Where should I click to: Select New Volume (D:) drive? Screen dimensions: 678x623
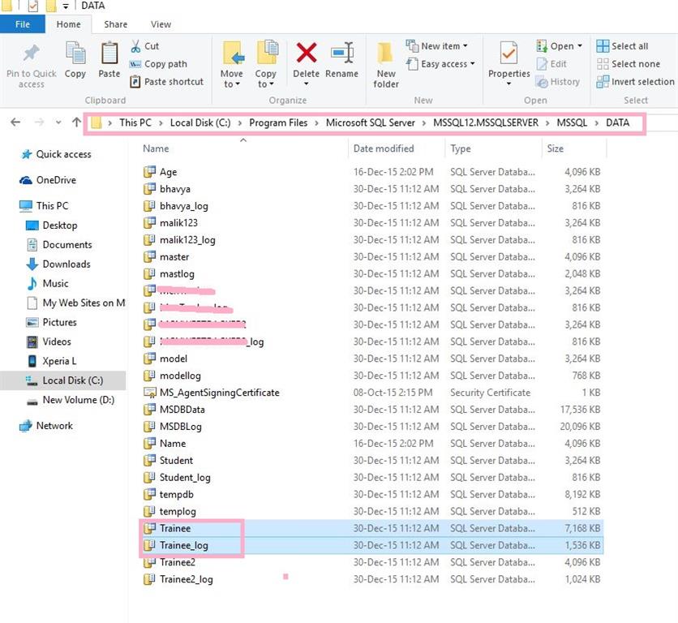(71, 400)
